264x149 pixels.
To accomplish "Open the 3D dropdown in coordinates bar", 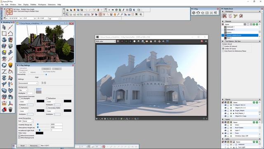I will (x=54, y=19).
